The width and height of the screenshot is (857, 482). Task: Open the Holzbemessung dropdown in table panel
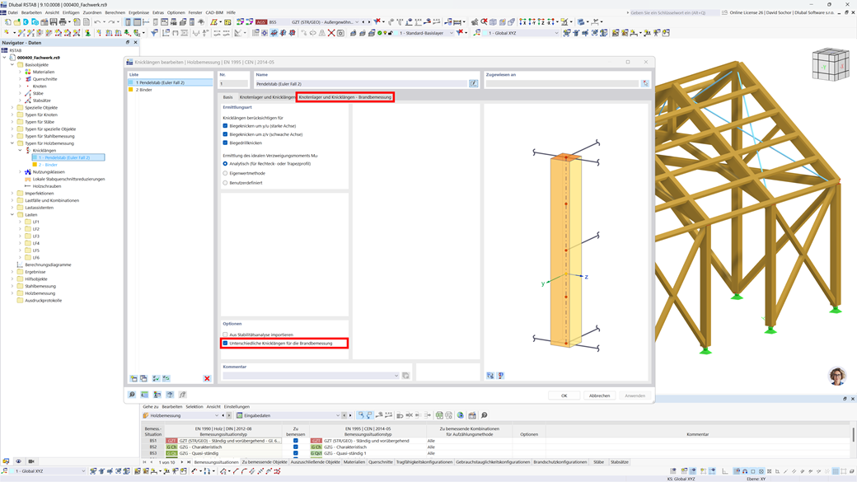(x=216, y=415)
